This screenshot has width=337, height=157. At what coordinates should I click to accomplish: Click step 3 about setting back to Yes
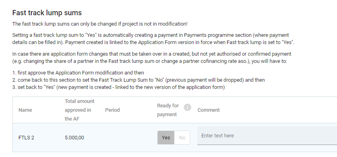point(118,87)
